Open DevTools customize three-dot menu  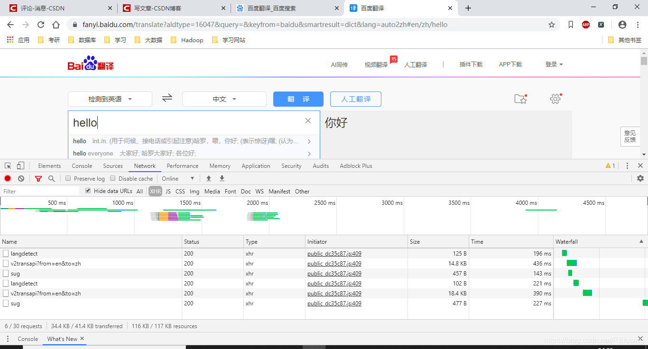click(627, 165)
